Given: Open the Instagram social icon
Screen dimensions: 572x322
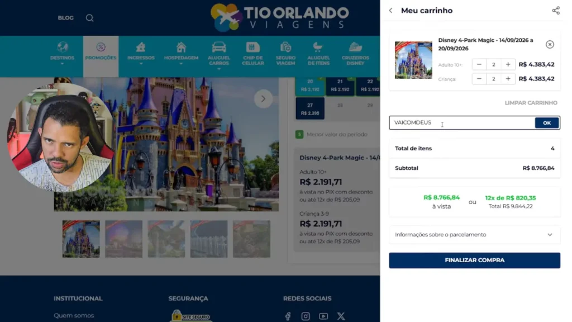Looking at the screenshot, I should (306, 316).
